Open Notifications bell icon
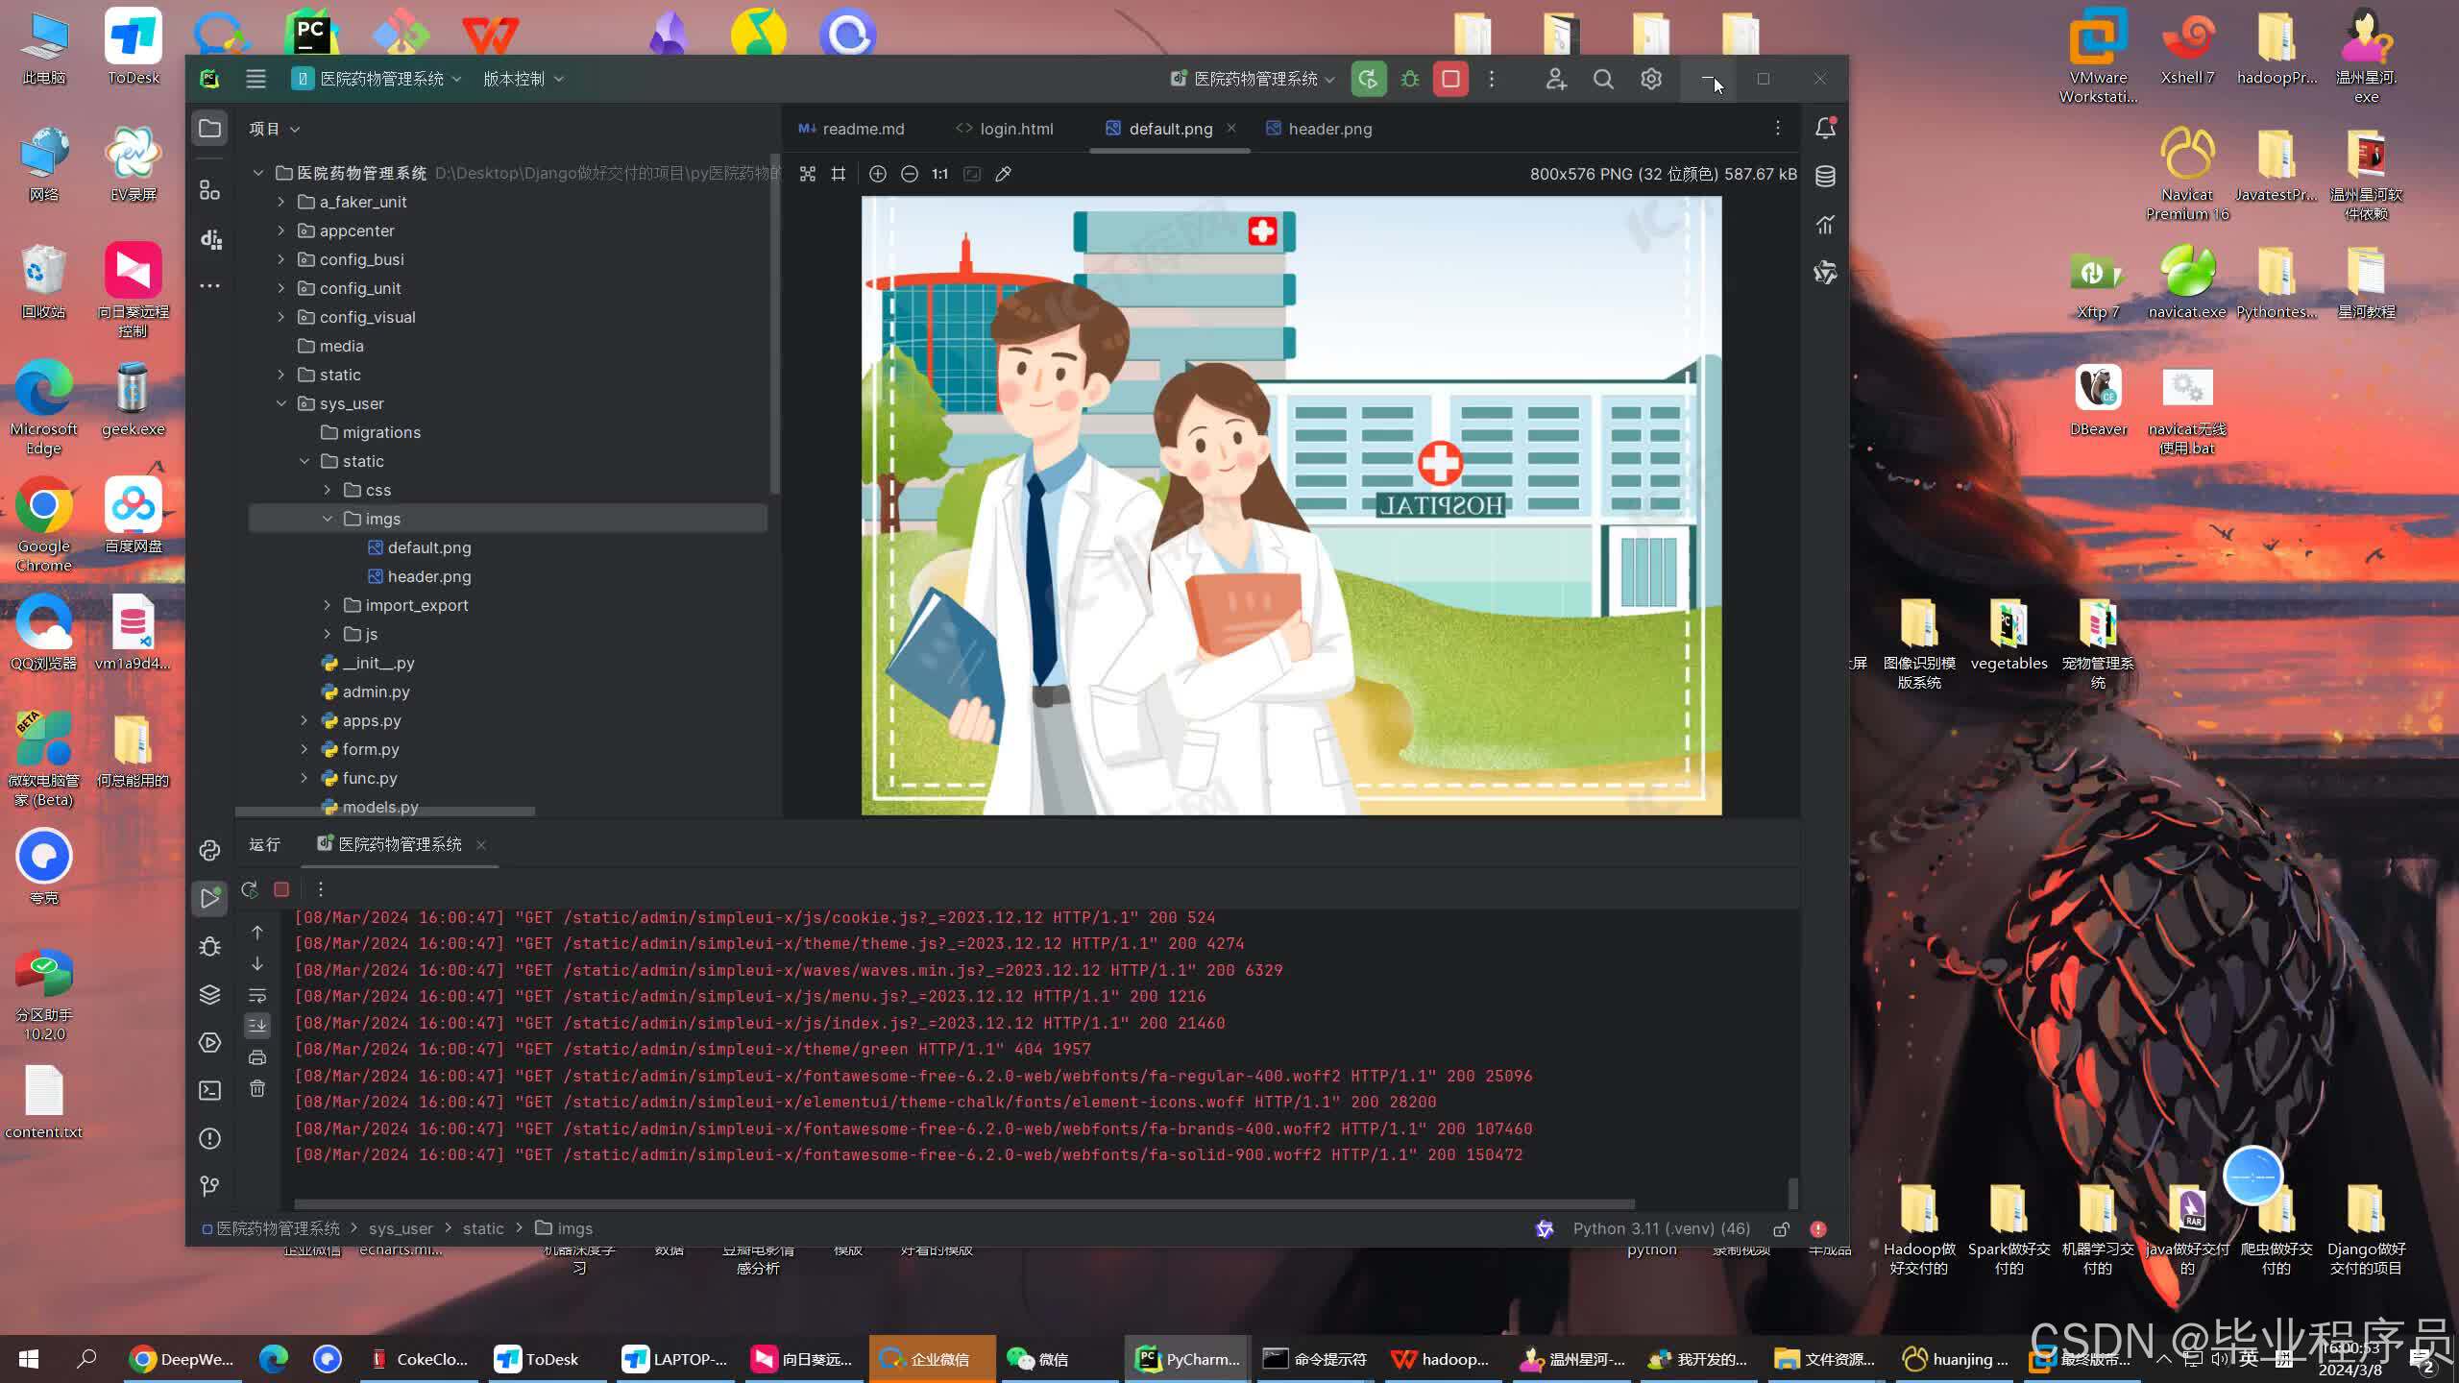 pos(1825,128)
